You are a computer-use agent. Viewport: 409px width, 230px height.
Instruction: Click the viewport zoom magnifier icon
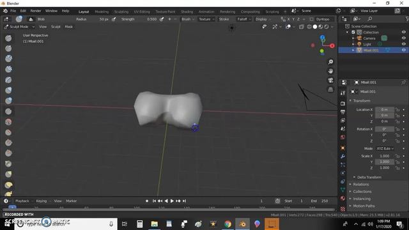point(330,62)
